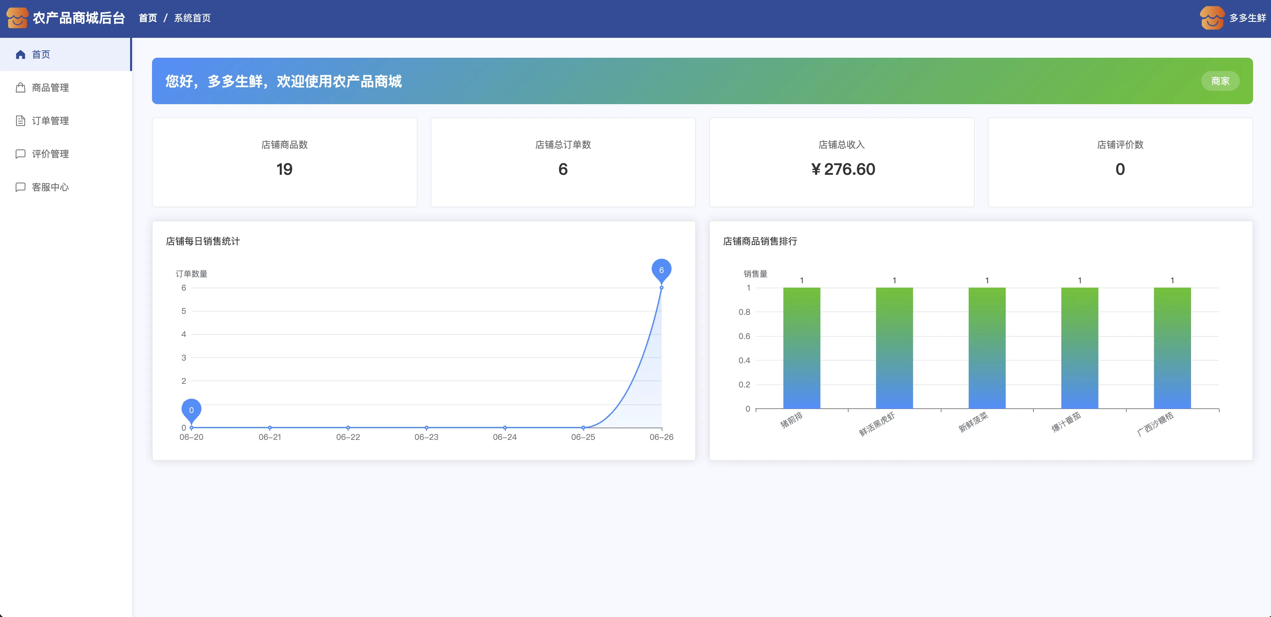Click the user avatar icon at top right
The height and width of the screenshot is (617, 1271).
point(1212,18)
